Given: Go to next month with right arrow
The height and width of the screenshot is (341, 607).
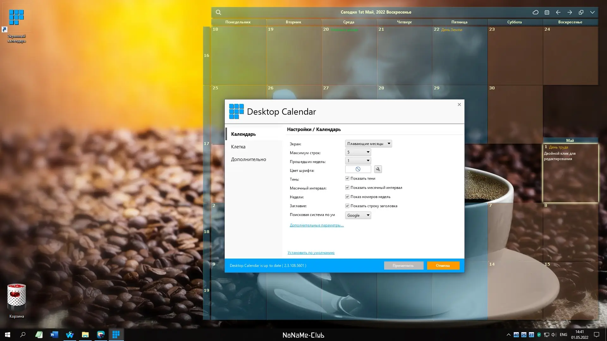Looking at the screenshot, I should point(570,12).
